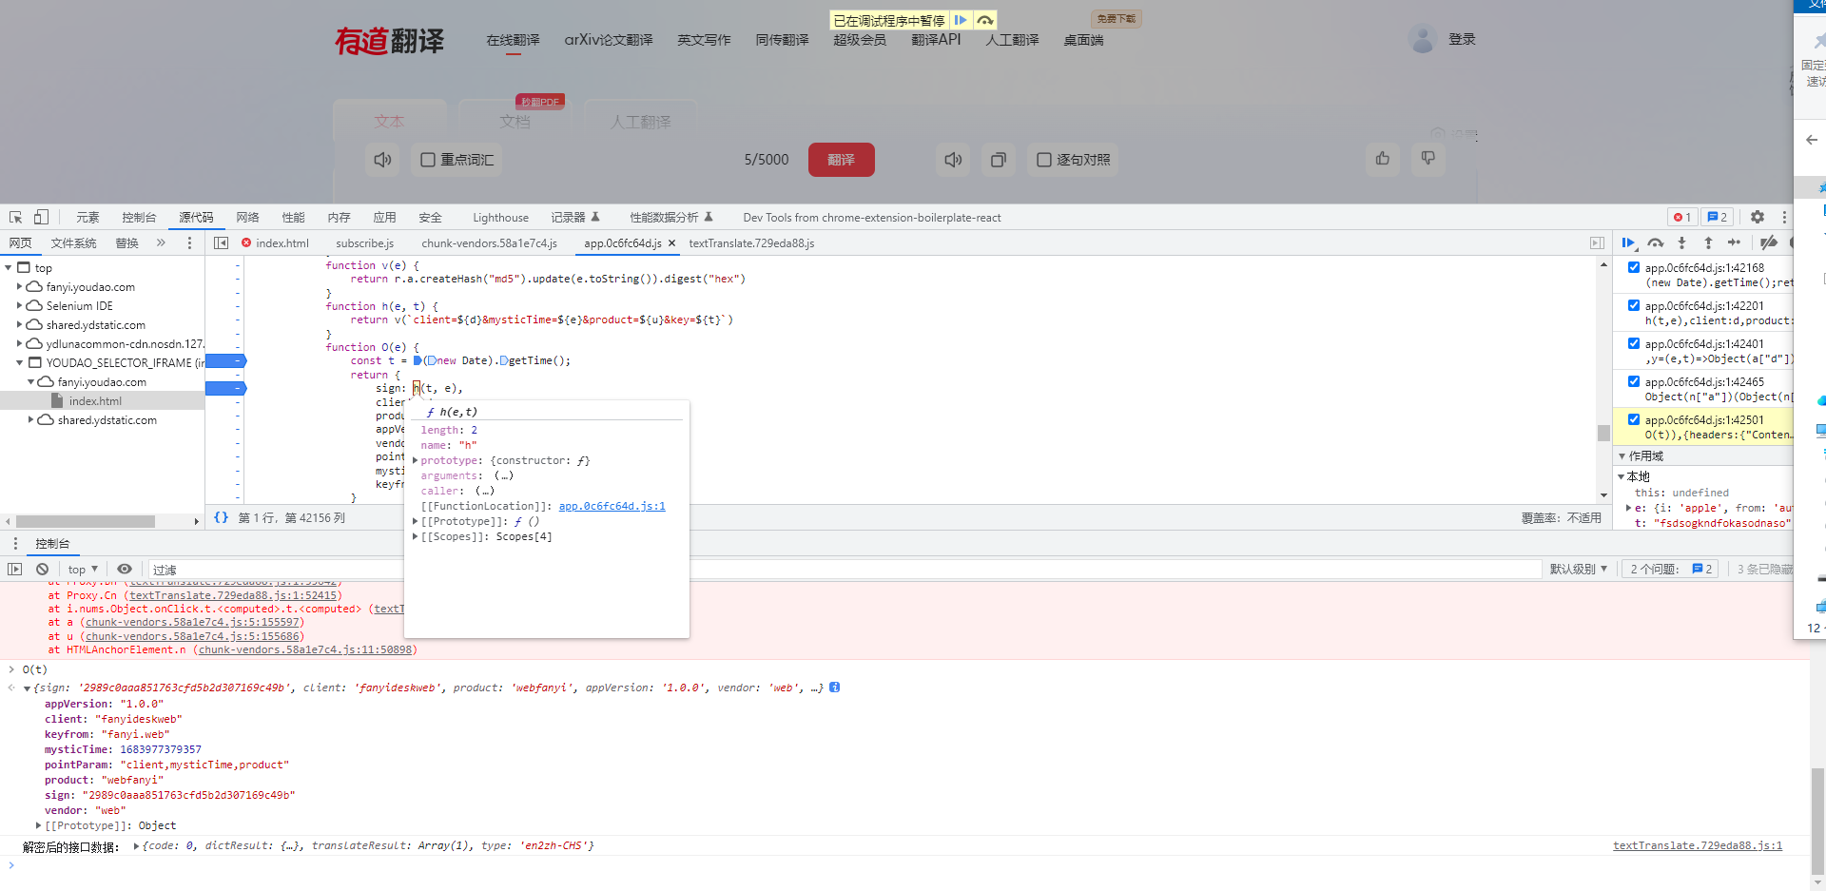The image size is (1826, 891).
Task: Open the error count badge showing 1
Action: [1682, 218]
